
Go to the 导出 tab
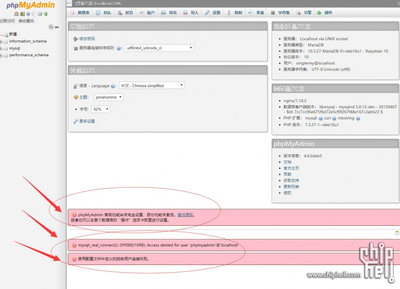click(169, 13)
